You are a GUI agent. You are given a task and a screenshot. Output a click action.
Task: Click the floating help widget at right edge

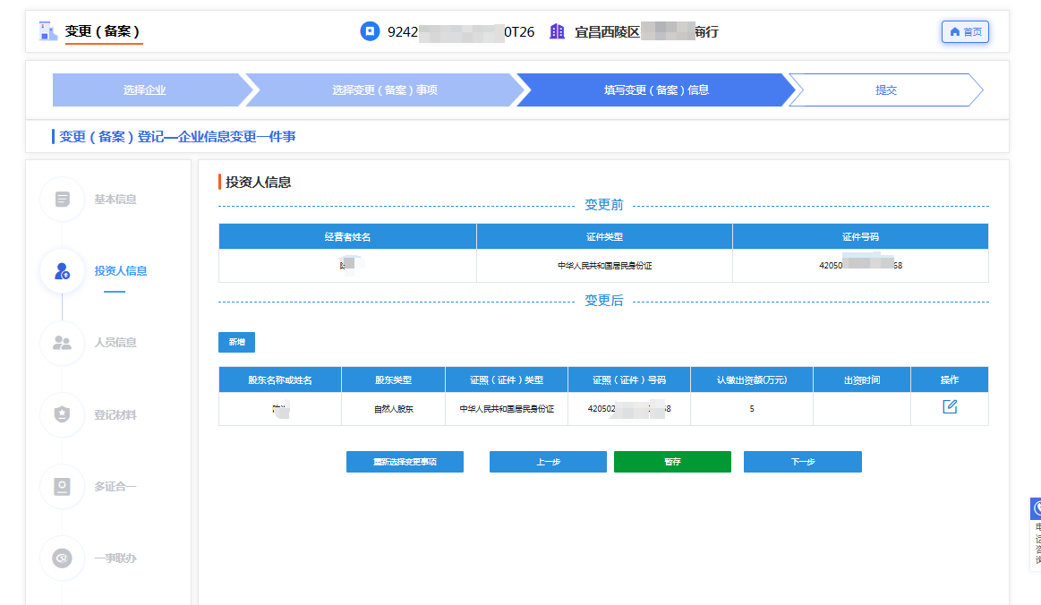pos(1036,533)
